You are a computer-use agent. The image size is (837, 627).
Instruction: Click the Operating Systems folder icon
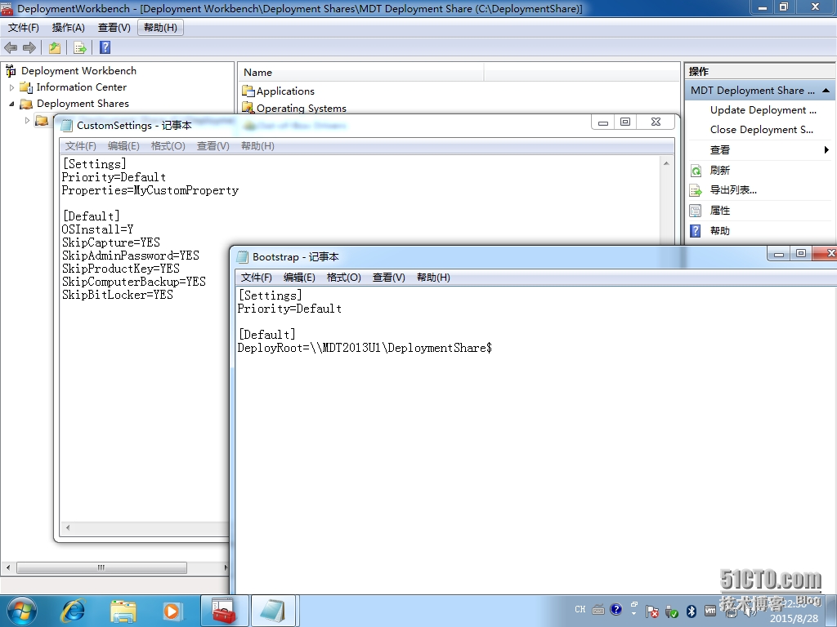coord(248,108)
